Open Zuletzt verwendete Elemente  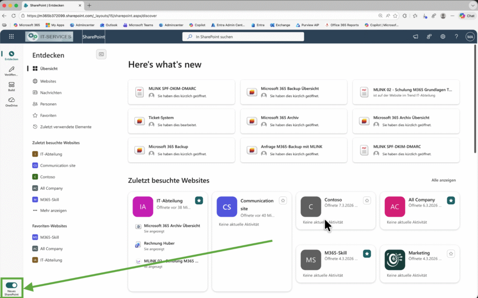coord(65,127)
